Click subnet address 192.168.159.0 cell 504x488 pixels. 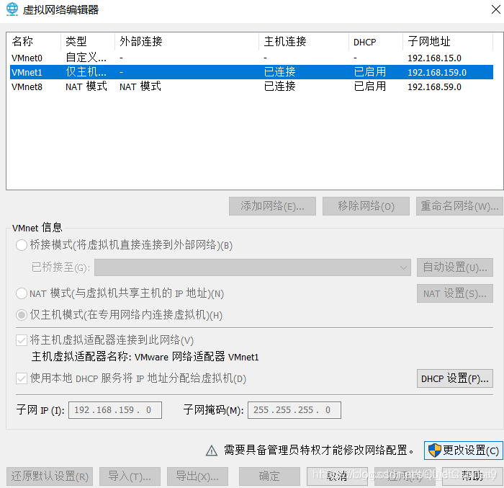pos(437,72)
